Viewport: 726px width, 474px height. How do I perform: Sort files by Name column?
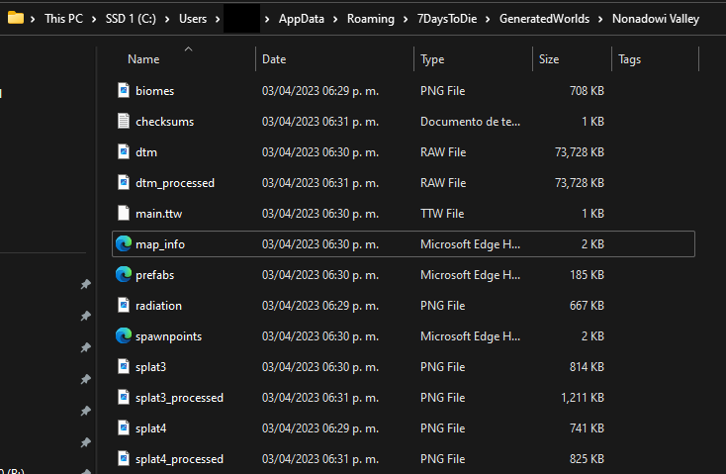pos(143,58)
